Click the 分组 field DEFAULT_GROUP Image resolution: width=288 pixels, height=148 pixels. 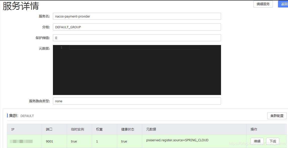137,27
